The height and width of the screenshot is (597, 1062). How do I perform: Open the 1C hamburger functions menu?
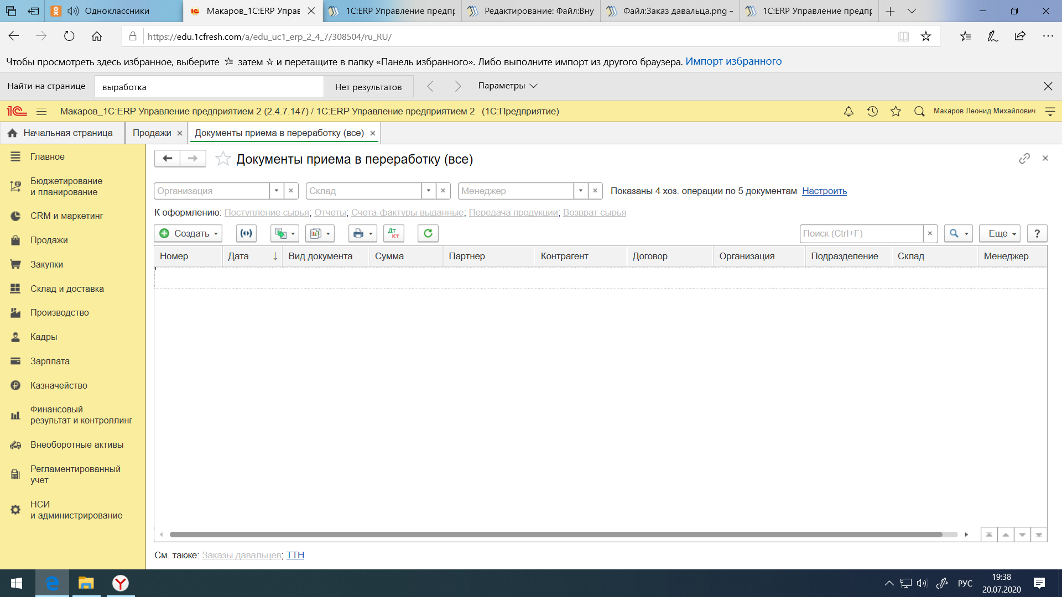(x=41, y=111)
